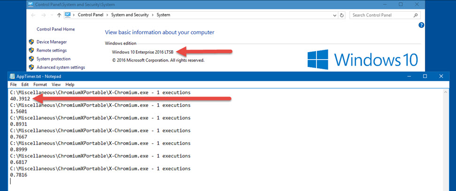Click the Windows 10 logo image

pos(363,60)
